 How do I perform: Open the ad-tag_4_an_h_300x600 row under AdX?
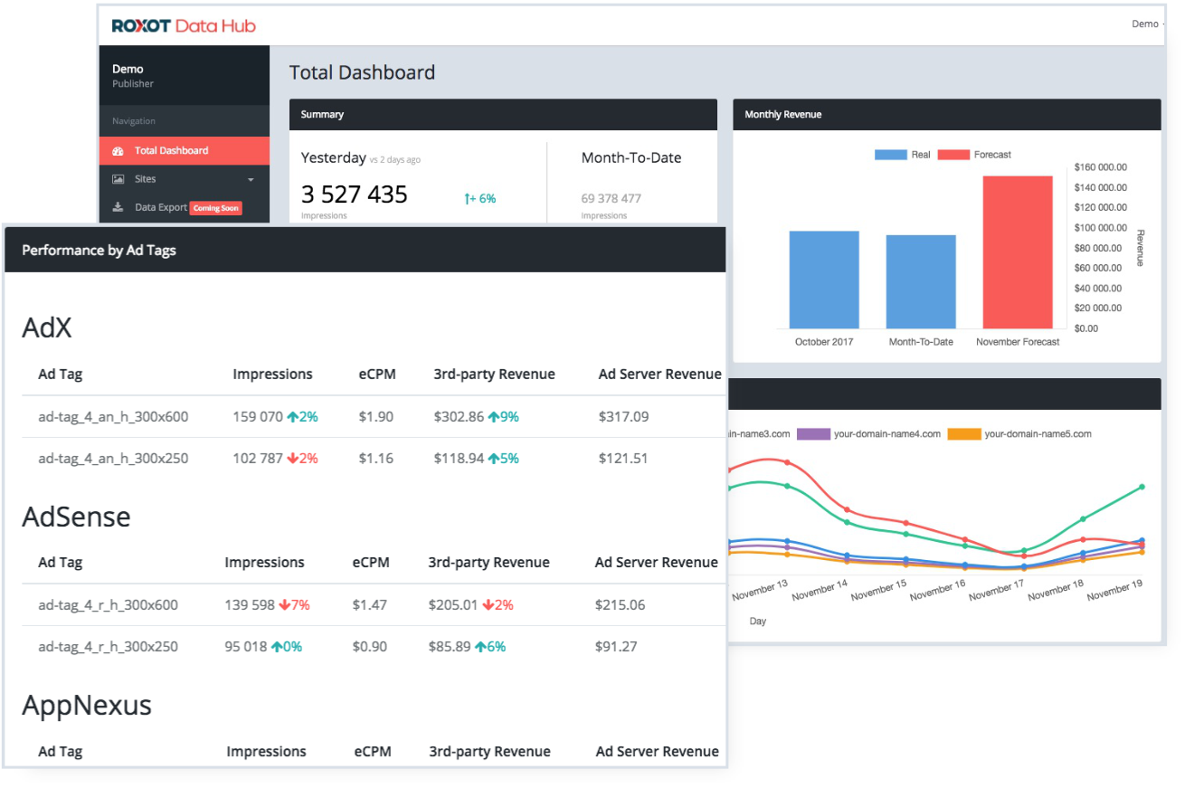click(113, 417)
